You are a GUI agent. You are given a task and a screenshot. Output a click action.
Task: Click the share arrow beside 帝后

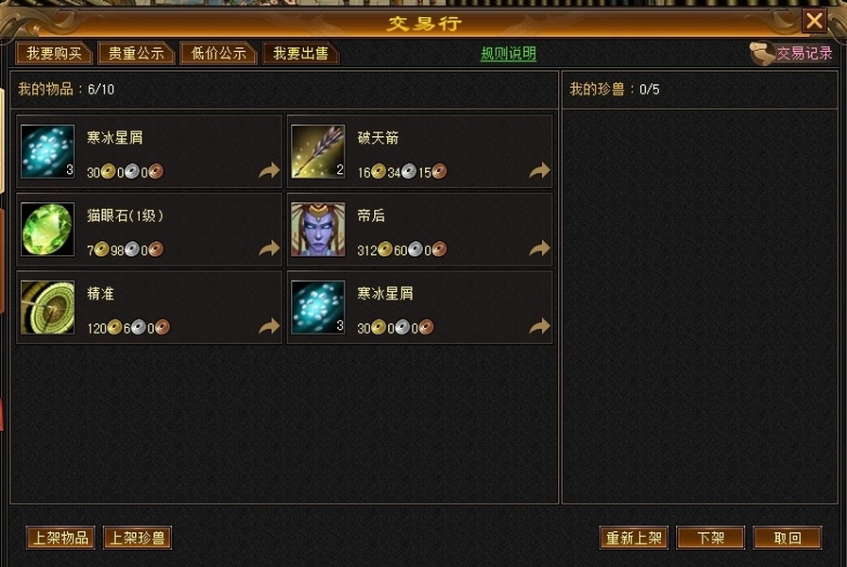click(539, 249)
